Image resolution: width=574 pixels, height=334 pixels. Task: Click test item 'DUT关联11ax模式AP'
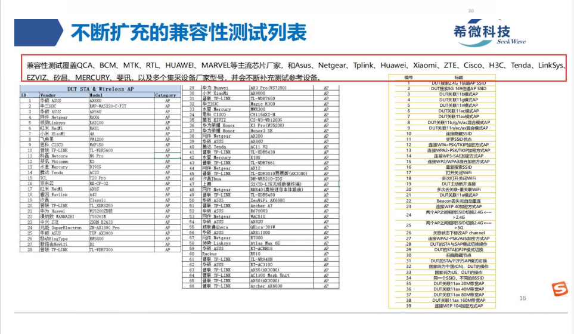pos(459,116)
